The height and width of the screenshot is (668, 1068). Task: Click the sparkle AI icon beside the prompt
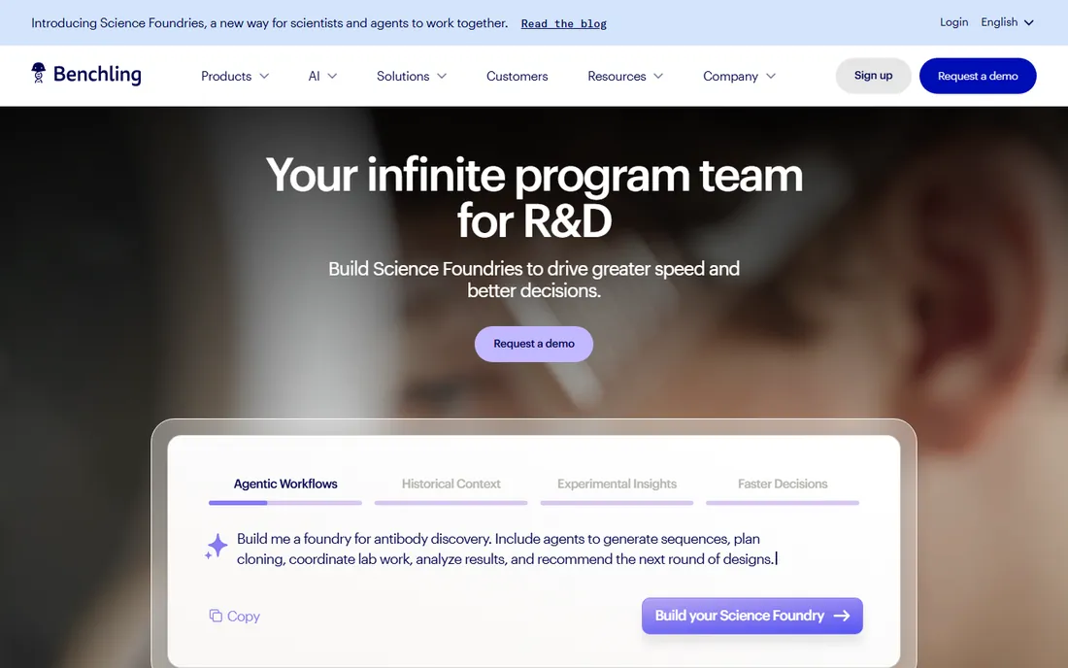point(217,546)
